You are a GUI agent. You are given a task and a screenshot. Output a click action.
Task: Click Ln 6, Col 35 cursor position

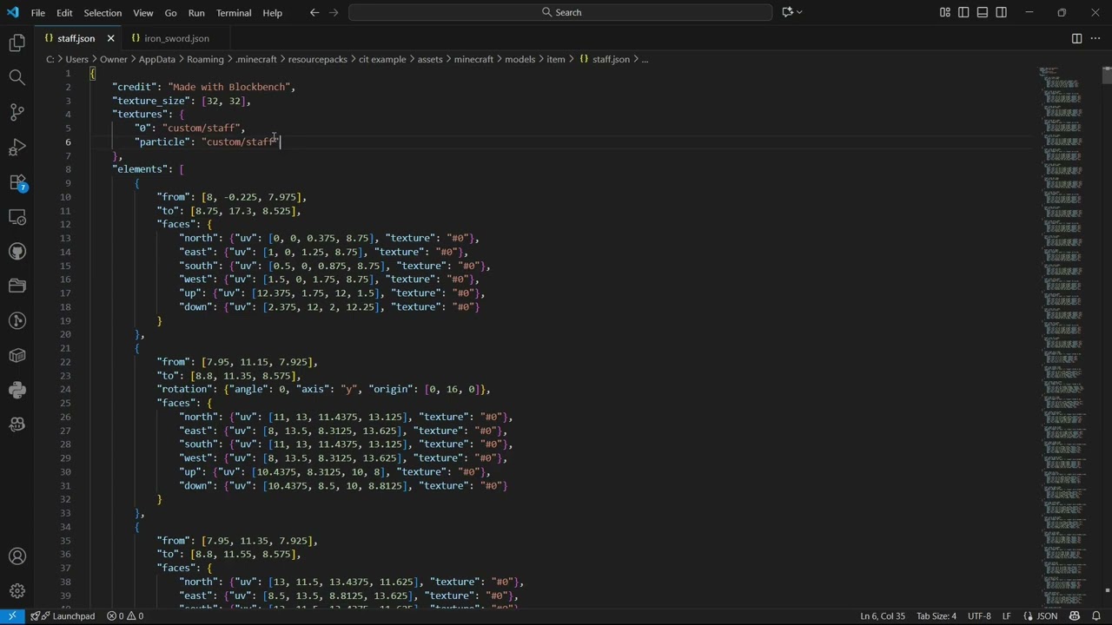coord(882,616)
